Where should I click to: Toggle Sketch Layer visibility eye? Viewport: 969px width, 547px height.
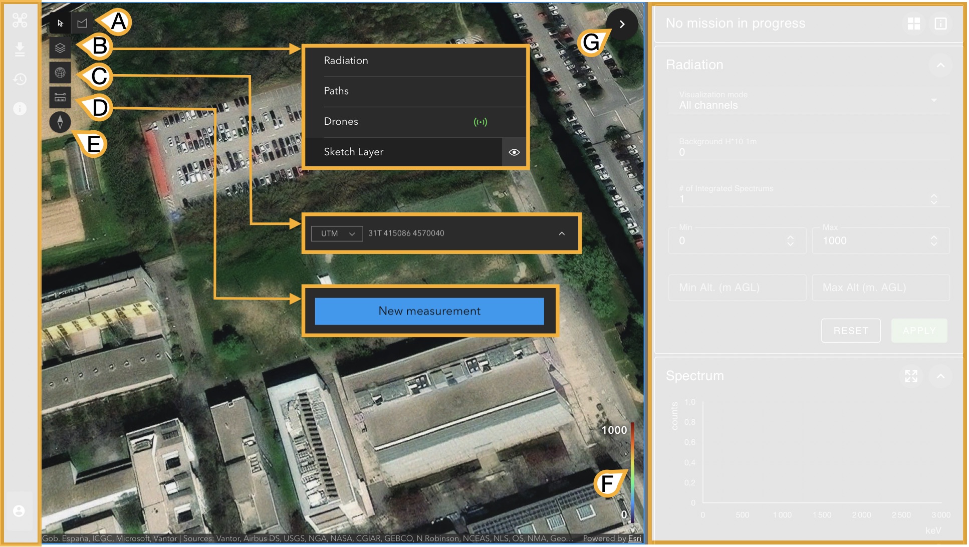(514, 152)
